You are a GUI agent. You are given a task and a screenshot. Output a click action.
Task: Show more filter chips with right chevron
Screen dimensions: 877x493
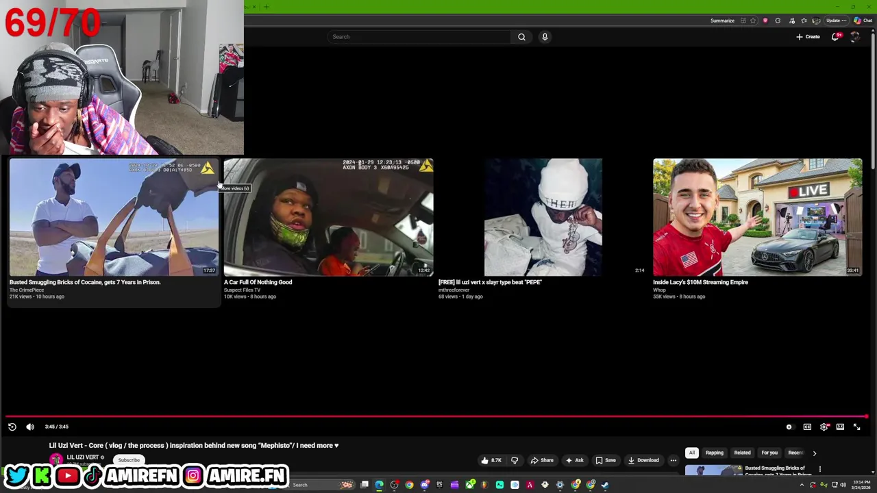814,453
